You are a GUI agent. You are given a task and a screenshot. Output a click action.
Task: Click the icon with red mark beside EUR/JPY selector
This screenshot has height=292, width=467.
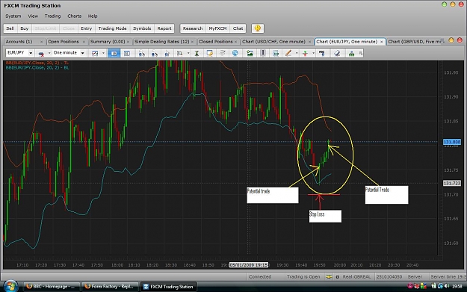41,53
